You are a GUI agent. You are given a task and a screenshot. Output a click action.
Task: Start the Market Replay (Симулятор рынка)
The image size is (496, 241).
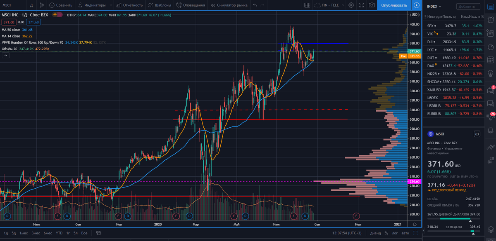(229, 5)
